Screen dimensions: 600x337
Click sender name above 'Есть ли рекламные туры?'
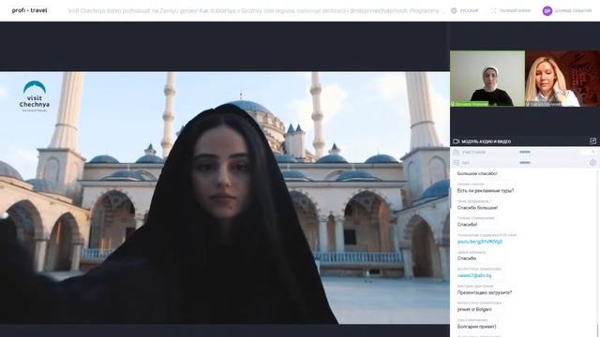[471, 184]
